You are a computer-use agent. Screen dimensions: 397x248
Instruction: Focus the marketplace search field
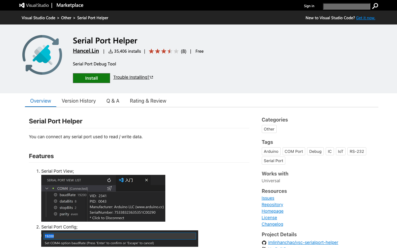coord(346,6)
